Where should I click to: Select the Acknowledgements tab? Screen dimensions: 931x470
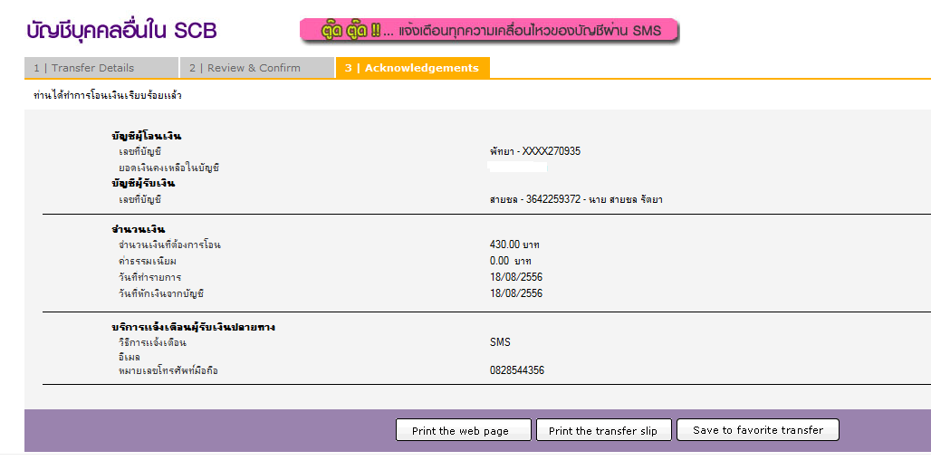pyautogui.click(x=413, y=68)
